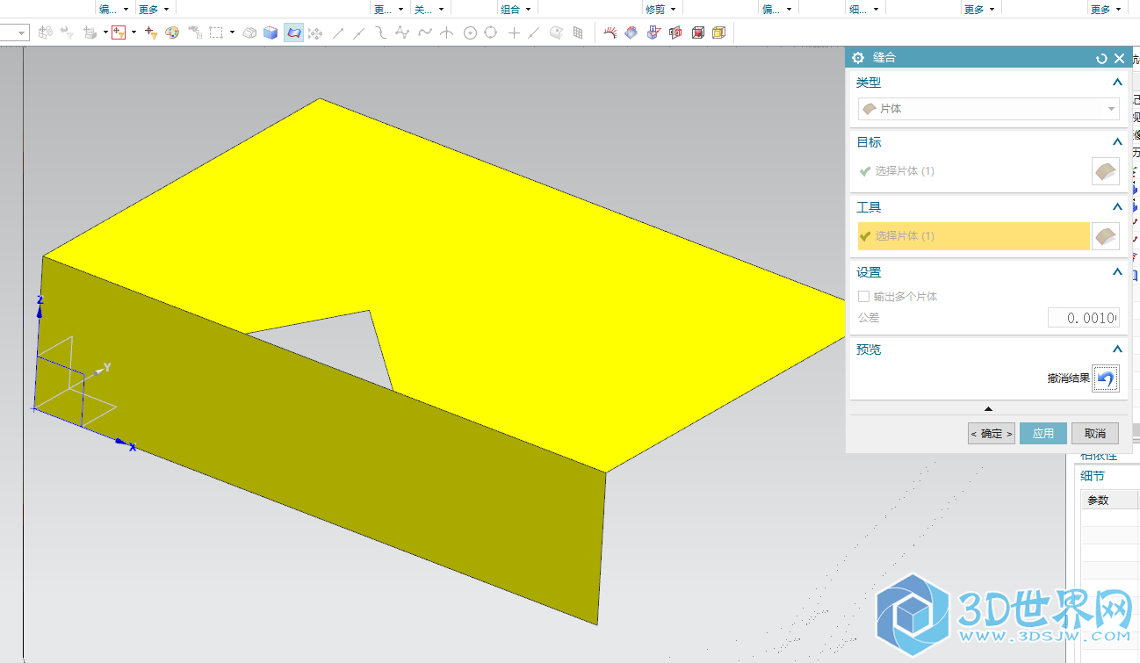Click the 撤消结果 undo arrow icon
The width and height of the screenshot is (1140, 663).
(x=1106, y=378)
